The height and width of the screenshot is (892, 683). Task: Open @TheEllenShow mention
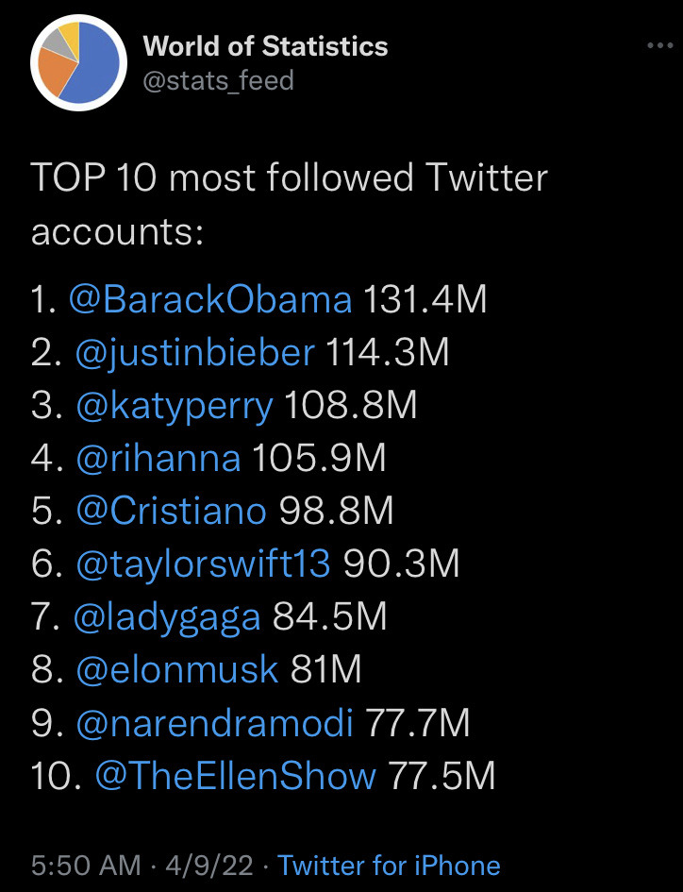point(236,776)
